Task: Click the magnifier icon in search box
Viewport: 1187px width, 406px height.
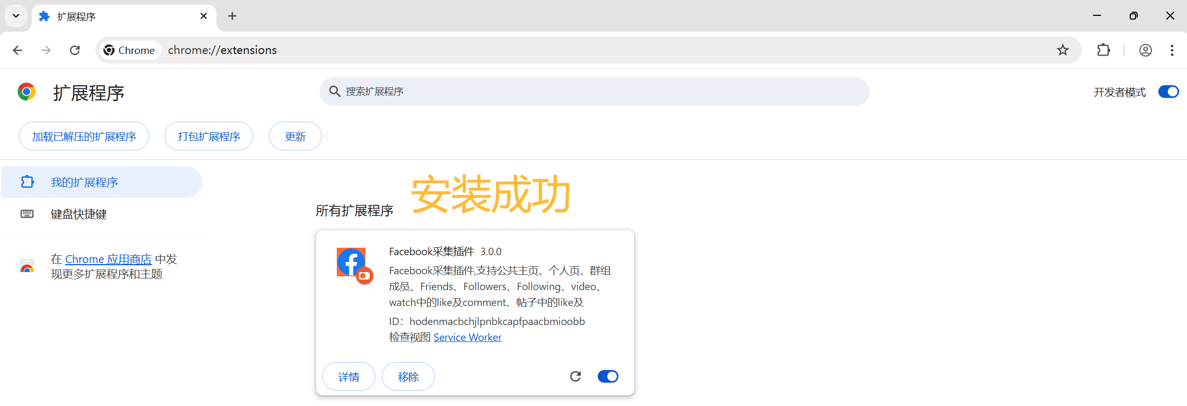Action: [335, 92]
